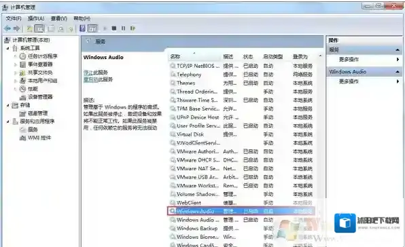Click the 重启动此服务 link
The image size is (405, 247).
98,79
